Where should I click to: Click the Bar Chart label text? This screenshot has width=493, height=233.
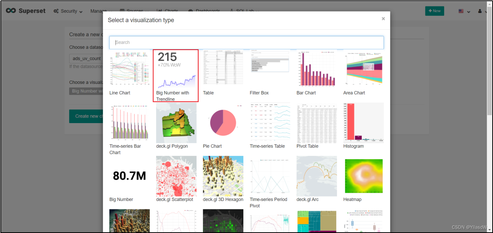click(306, 93)
